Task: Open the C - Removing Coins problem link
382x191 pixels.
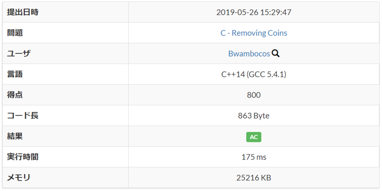Action: (x=254, y=33)
